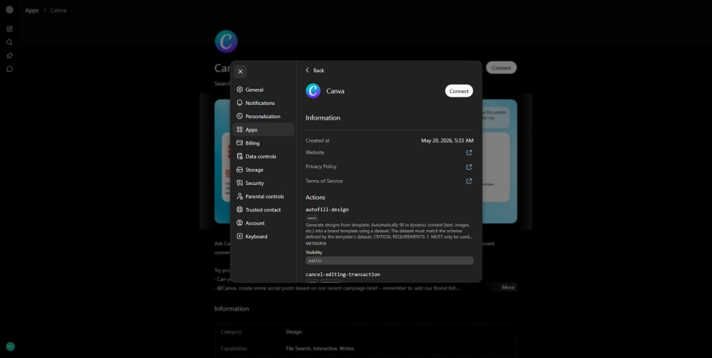Viewport: 712px width, 358px height.
Task: Open Data controls settings
Action: tap(263, 156)
